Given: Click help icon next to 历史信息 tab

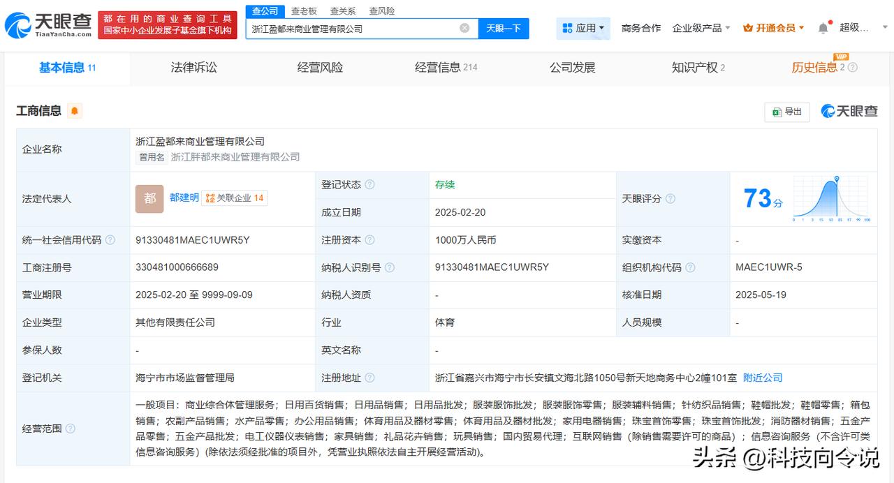Looking at the screenshot, I should point(852,68).
